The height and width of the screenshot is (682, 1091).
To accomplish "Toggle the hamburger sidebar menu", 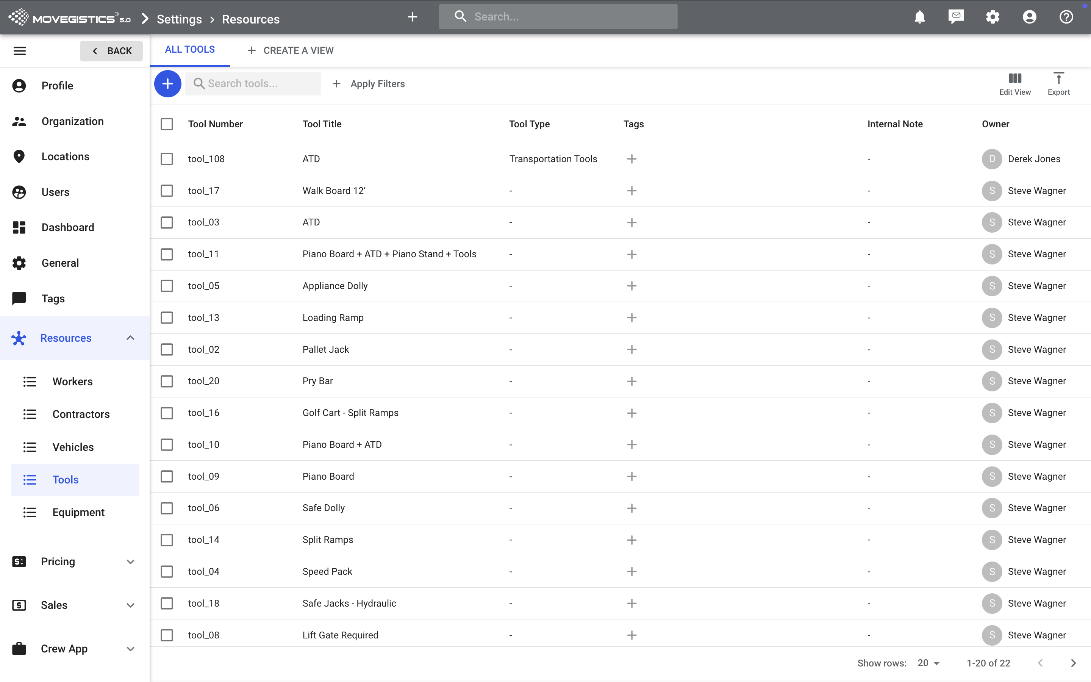I will [19, 51].
